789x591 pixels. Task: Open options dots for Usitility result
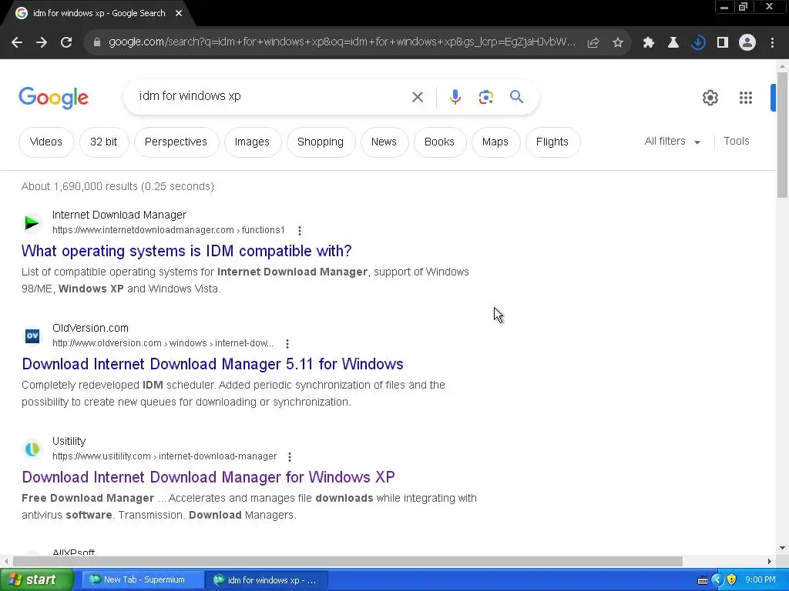[x=290, y=457]
